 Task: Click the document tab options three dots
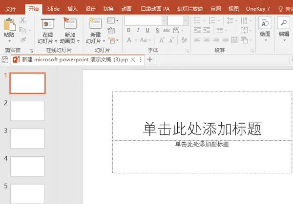tap(141, 60)
